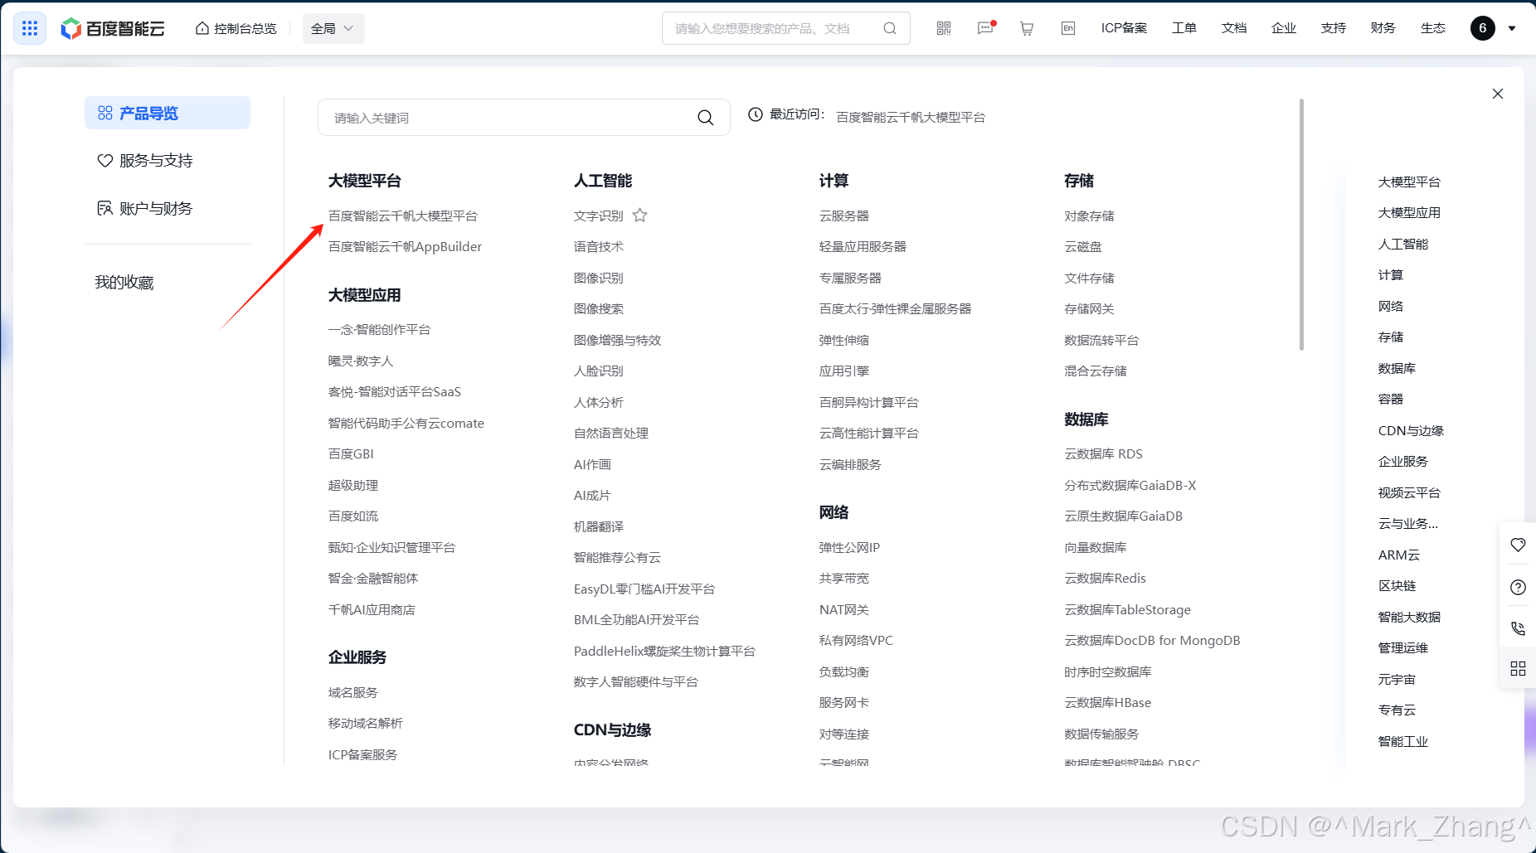Viewport: 1536px width, 853px height.
Task: Open 云服务器 product
Action: pos(843,216)
